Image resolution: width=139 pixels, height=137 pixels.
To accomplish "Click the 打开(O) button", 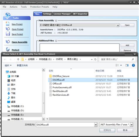I will pyautogui.click(x=107, y=130).
